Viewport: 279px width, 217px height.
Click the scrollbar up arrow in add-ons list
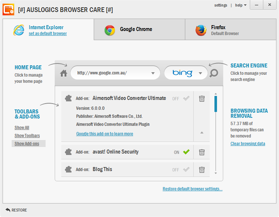coord(216,94)
